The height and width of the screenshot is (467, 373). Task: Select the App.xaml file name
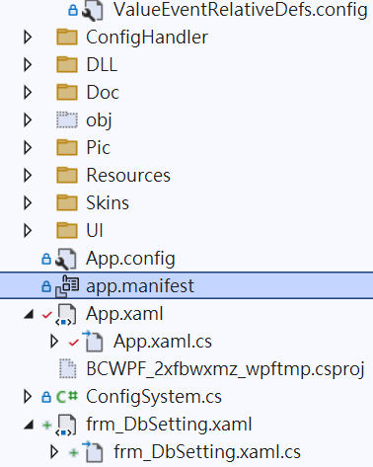[124, 314]
